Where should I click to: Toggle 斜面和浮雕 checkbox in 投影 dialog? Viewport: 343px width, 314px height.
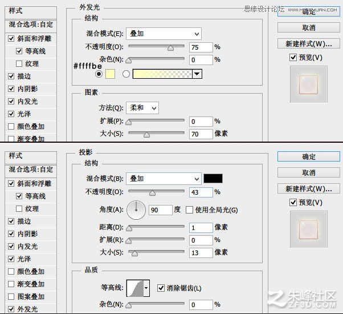(x=11, y=183)
